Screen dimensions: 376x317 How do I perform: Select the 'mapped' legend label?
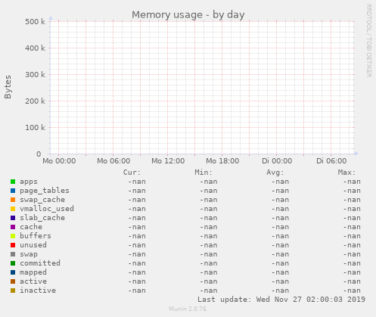coord(33,272)
